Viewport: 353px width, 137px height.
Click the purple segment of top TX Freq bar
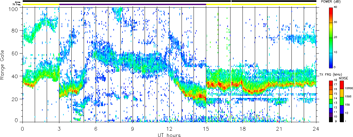[x=133, y=4]
